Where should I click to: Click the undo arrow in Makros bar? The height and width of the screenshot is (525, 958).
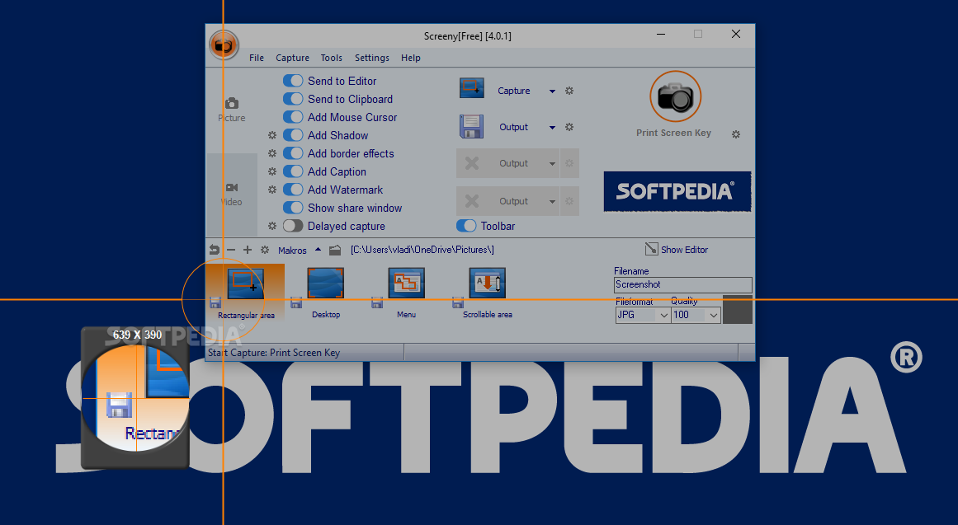pyautogui.click(x=214, y=250)
